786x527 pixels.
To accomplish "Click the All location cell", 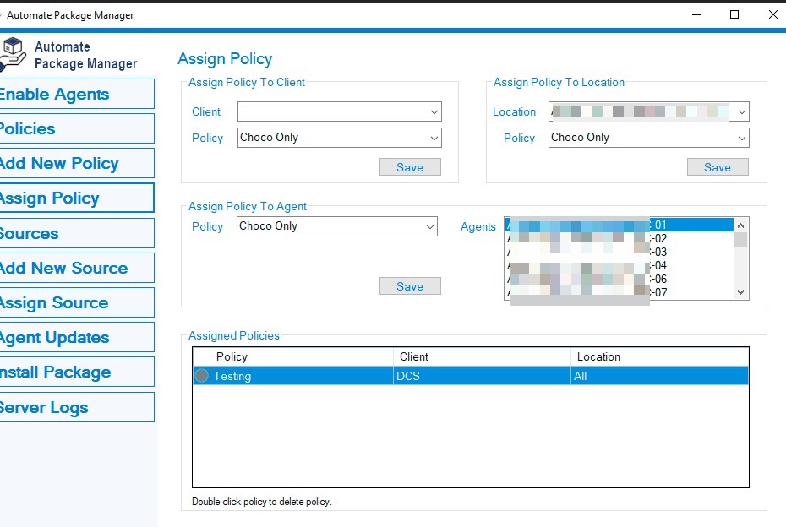I will (x=660, y=376).
